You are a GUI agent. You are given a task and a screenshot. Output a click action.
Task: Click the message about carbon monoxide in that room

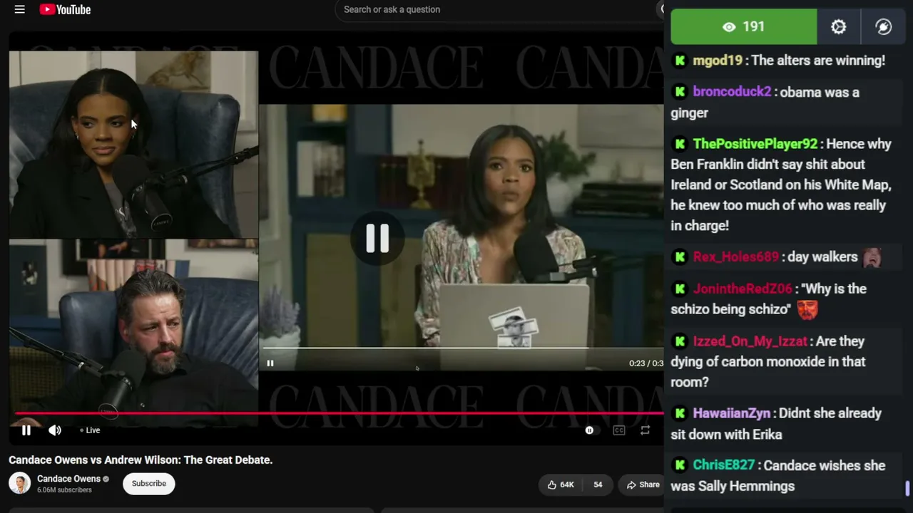(768, 362)
